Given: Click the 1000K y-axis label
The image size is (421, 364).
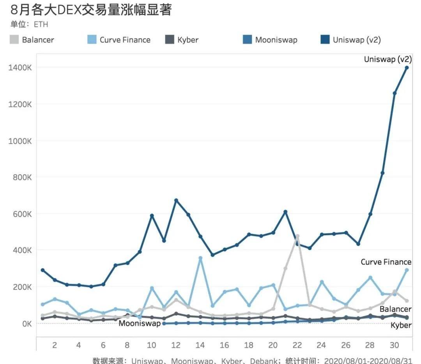Looking at the screenshot, I should (20, 141).
